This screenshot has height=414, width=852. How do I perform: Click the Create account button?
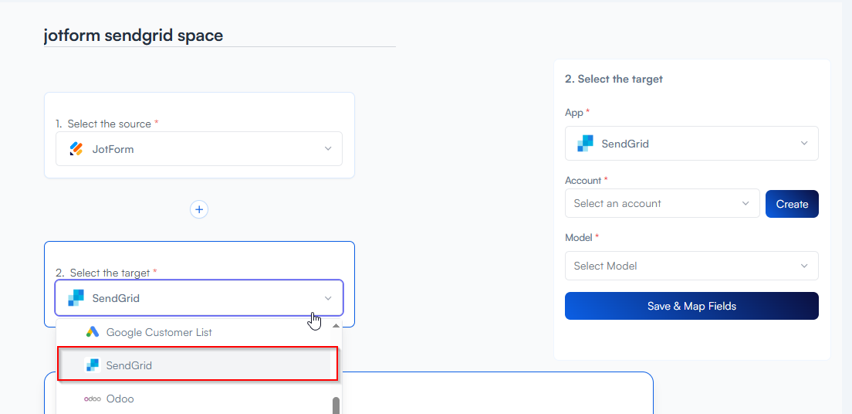click(792, 204)
